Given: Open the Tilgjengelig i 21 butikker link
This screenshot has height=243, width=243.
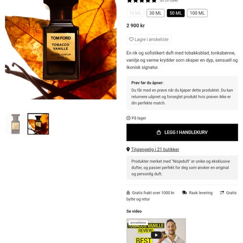Looking at the screenshot, I should 155,149.
